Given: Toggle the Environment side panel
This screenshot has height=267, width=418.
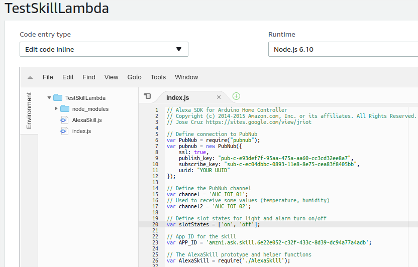Looking at the screenshot, I should click(x=29, y=110).
